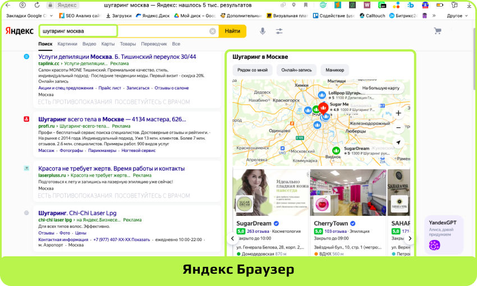Image resolution: width=477 pixels, height=286 pixels.
Task: Reload the page with the refresh icon
Action: pyautogui.click(x=37, y=5)
